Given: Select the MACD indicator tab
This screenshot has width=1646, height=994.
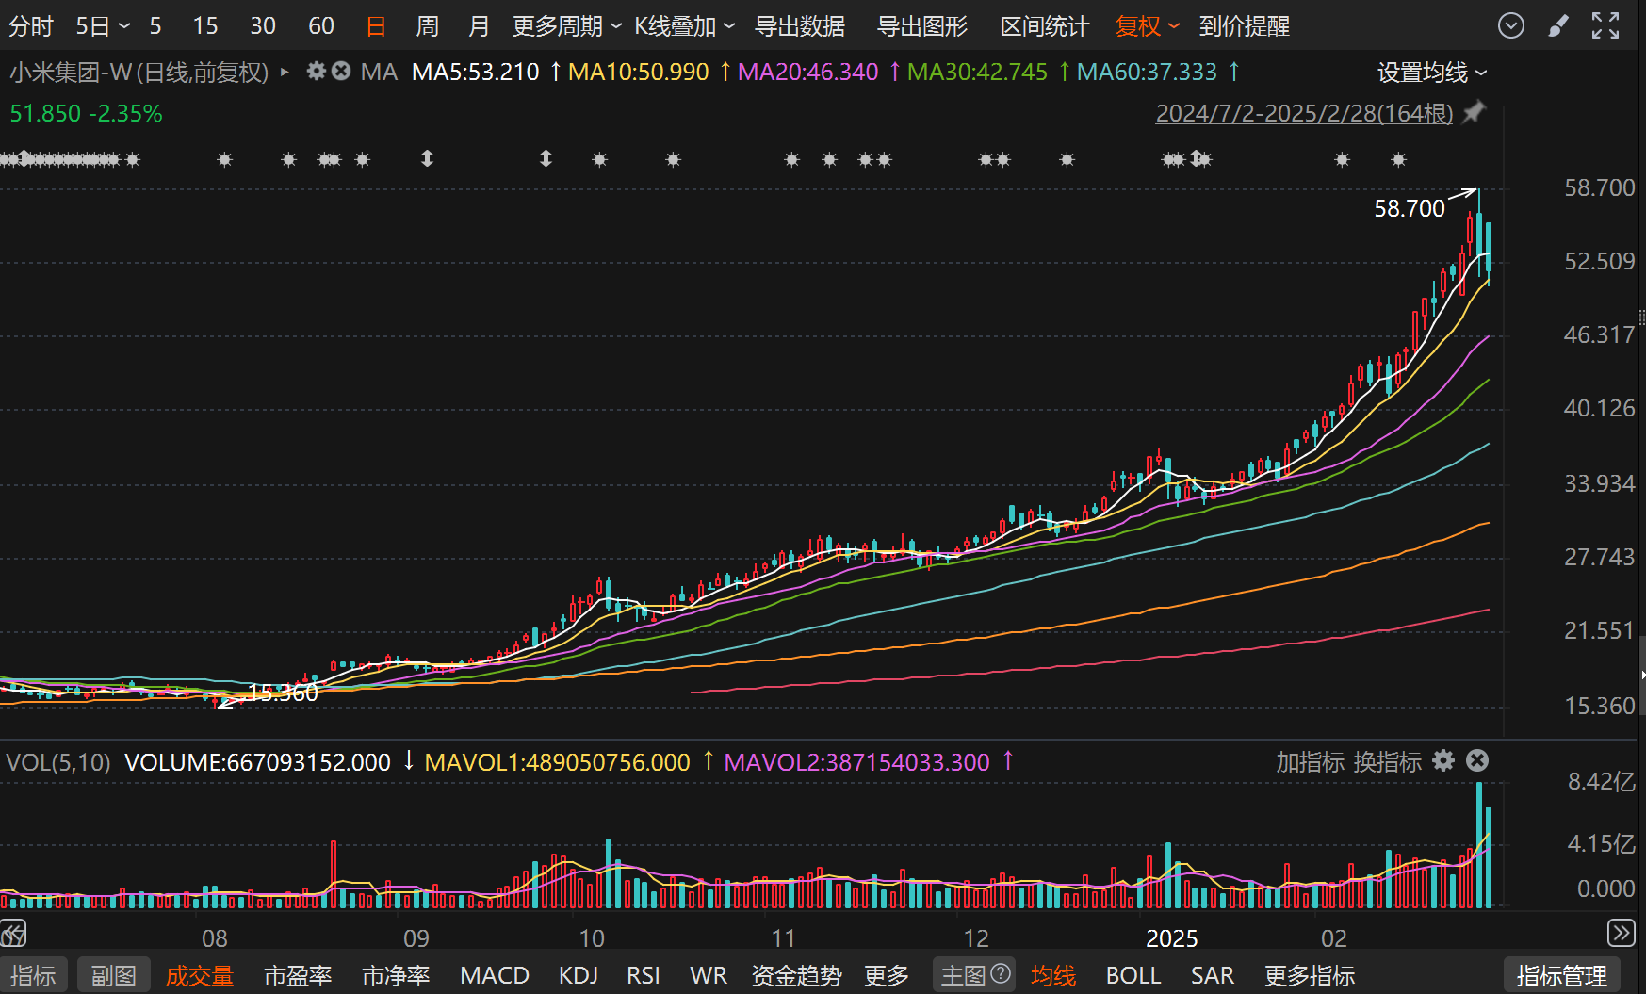Looking at the screenshot, I should pyautogui.click(x=494, y=975).
